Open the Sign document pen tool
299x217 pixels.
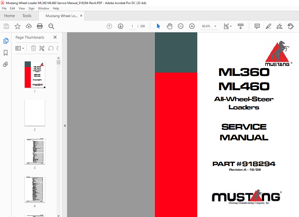[x=279, y=26]
